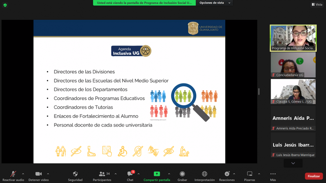
Task: Toggle camera with Detener vídeo
Action: pos(38,174)
